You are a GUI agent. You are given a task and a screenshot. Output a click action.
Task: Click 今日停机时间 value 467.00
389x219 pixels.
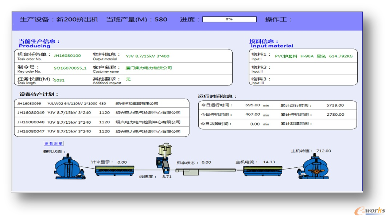click(x=253, y=114)
